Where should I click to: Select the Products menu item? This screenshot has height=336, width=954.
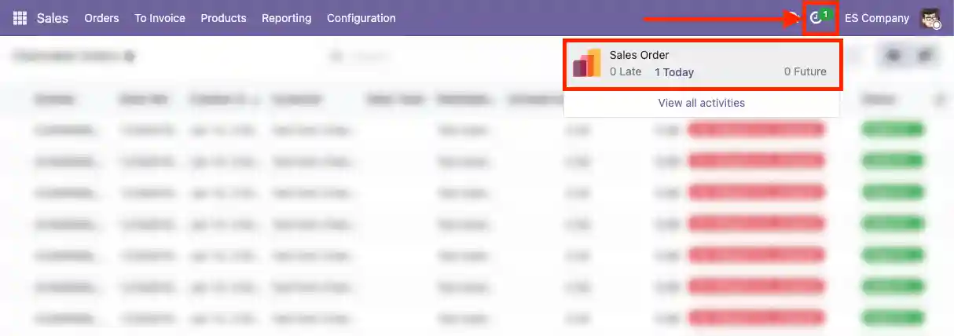pos(223,18)
